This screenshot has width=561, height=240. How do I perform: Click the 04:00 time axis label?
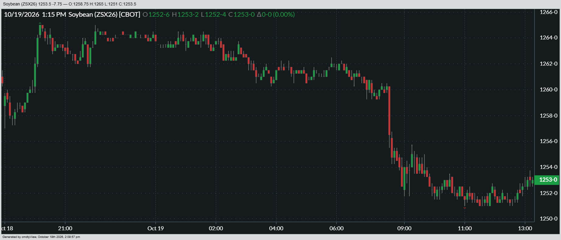[276, 228]
